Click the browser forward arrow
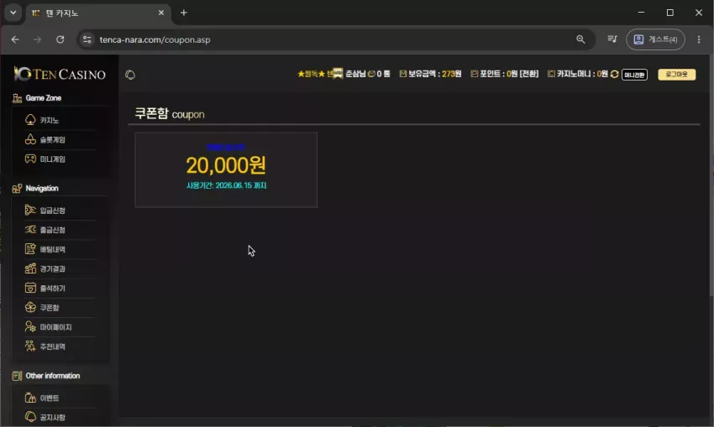The image size is (714, 427). pos(37,39)
